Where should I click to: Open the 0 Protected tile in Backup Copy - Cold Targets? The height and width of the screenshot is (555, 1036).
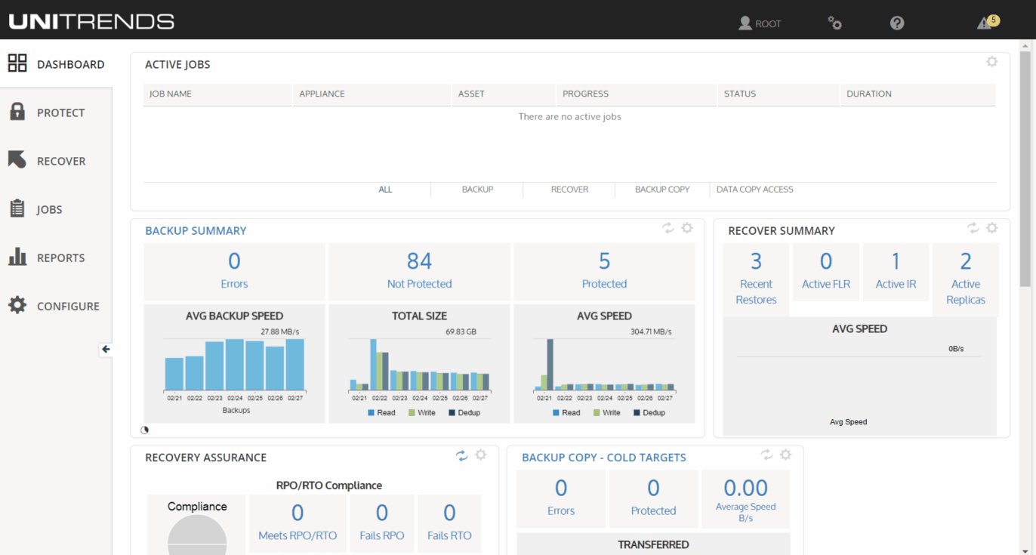pos(653,498)
